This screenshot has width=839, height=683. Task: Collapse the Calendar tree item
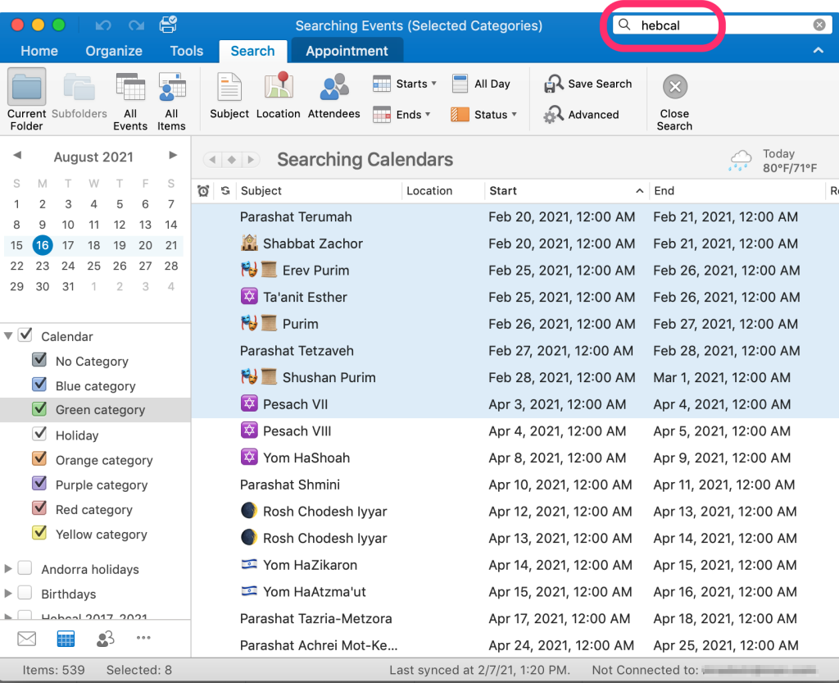8,336
